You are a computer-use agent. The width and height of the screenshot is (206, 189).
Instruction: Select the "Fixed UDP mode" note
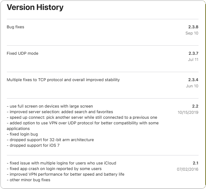coord(22,53)
